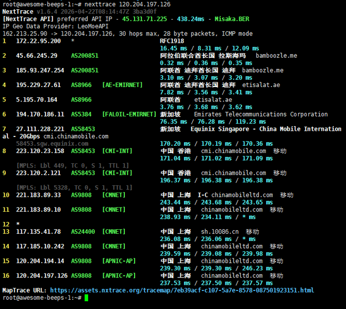The width and height of the screenshot is (346, 309).
Task: Click hop 8 IP 223.120.23.158
Action: click(40, 151)
